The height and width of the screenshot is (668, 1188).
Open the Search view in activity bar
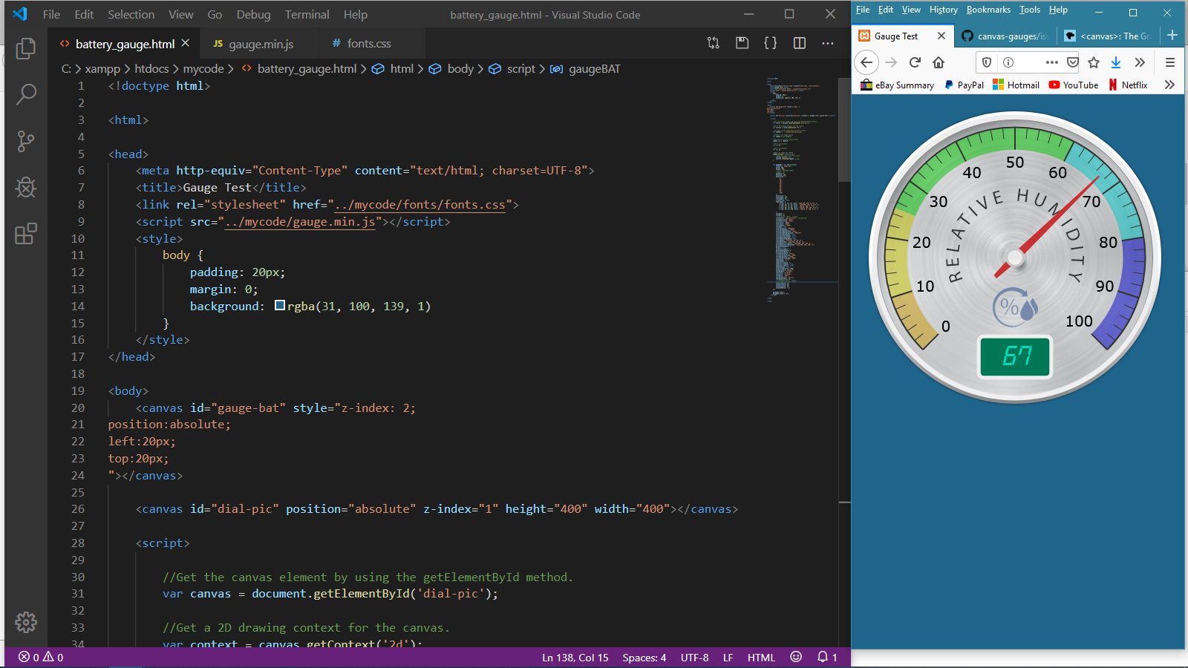click(x=26, y=94)
